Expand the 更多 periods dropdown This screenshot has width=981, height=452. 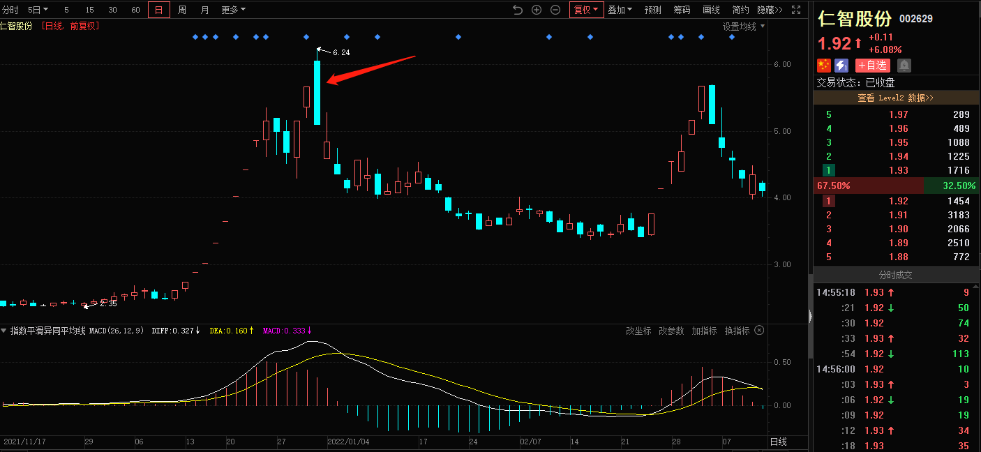[x=233, y=10]
